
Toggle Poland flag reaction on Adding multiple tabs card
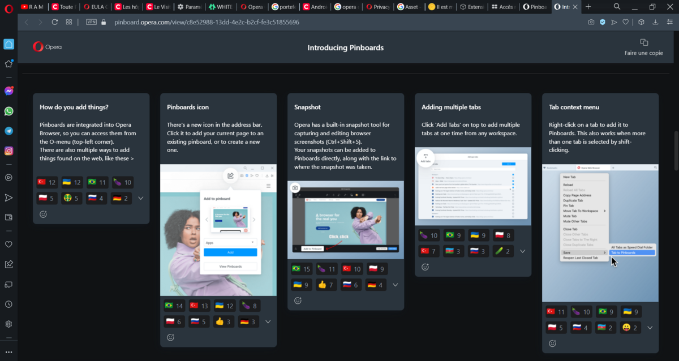tap(505, 235)
